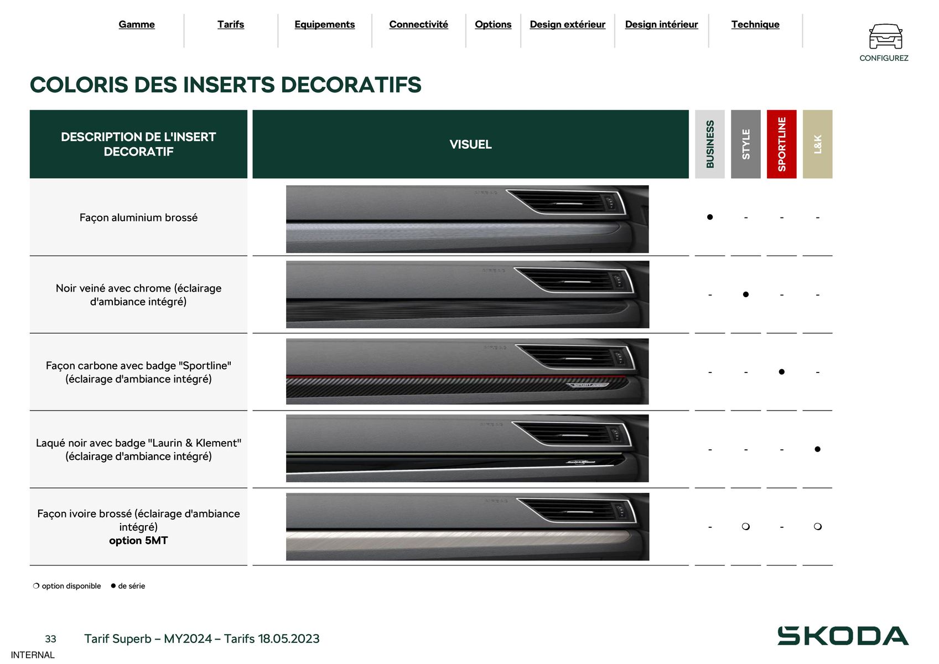939x664 pixels.
Task: Select the STYLE trim column header
Action: (746, 144)
